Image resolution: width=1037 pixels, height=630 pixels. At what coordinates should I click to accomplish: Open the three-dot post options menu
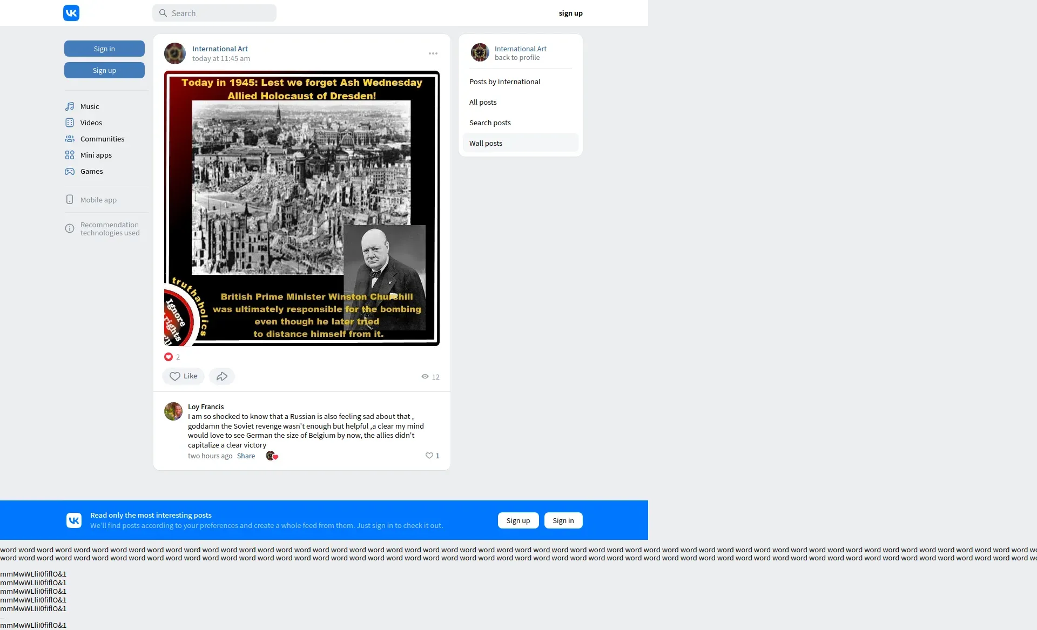click(x=433, y=53)
